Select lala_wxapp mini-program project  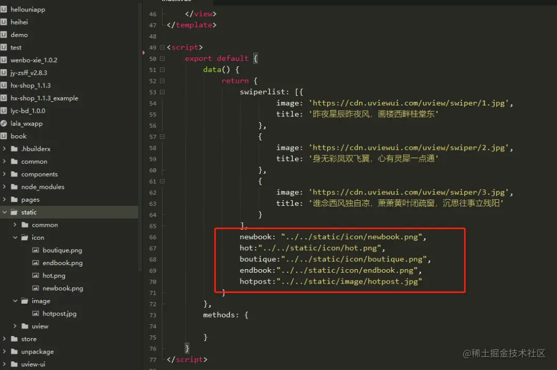tap(27, 124)
